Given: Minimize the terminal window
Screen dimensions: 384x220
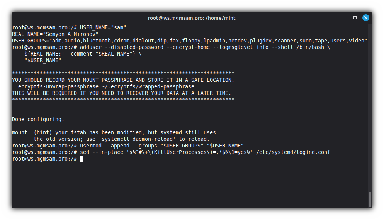Looking at the screenshot, I should coord(344,18).
